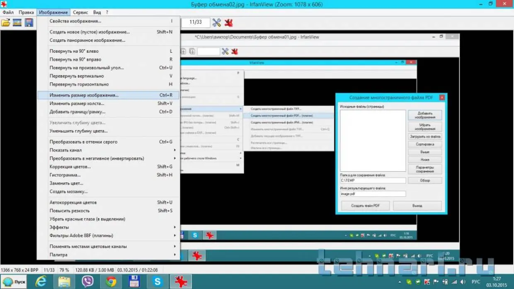
Task: Choose Перевернуть вертикально
Action: point(109,76)
